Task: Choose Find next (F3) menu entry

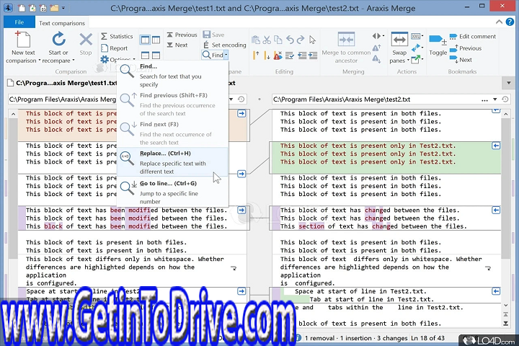Action: 172,133
